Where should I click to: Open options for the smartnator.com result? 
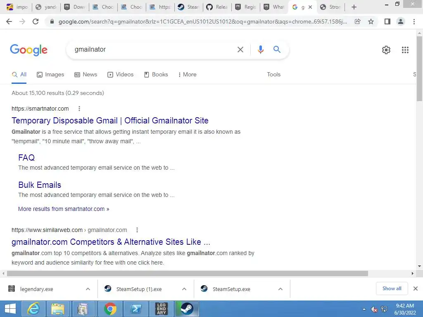pos(79,109)
